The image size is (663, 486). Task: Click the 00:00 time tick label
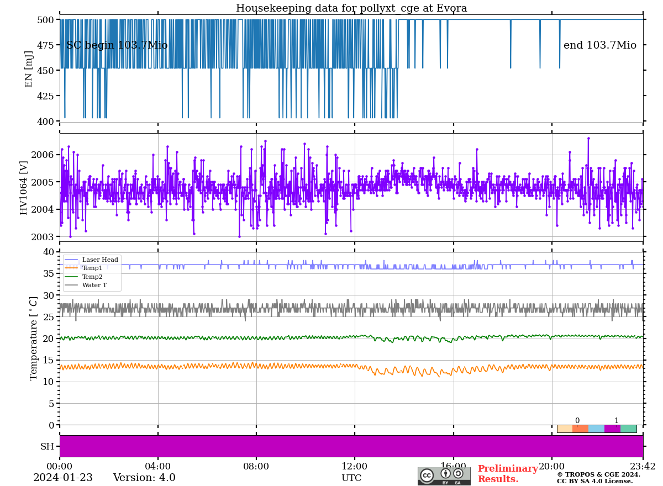pos(60,466)
